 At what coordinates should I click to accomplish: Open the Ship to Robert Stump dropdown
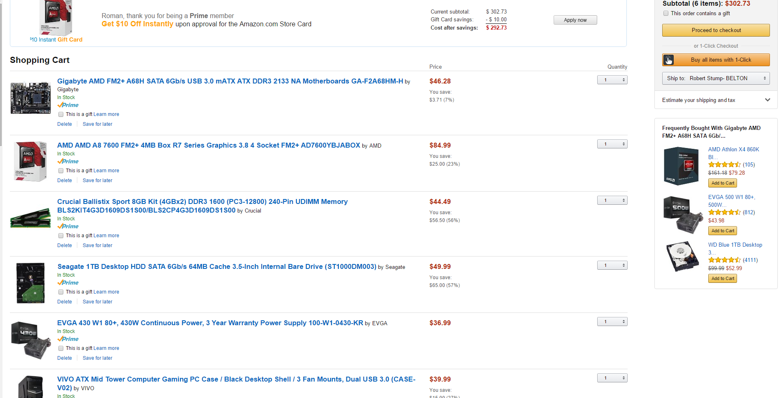pyautogui.click(x=716, y=78)
